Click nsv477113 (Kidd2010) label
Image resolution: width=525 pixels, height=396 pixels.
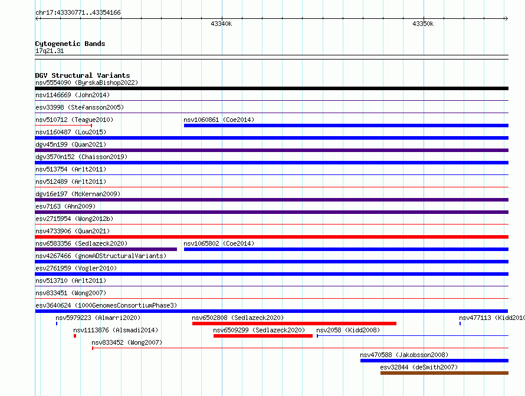click(x=491, y=318)
